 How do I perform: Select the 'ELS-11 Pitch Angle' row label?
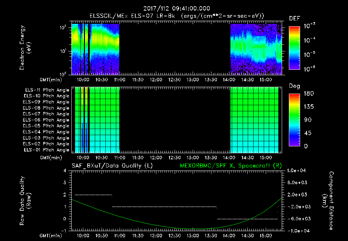pos(47,90)
